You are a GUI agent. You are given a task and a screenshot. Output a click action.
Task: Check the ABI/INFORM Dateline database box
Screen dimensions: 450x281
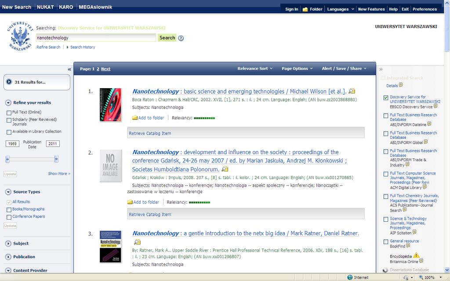(386, 115)
